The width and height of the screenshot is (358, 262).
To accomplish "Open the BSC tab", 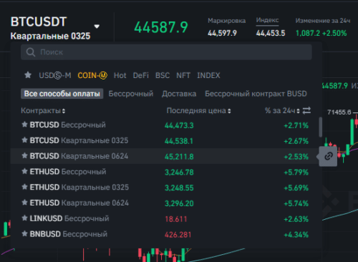I will (163, 75).
